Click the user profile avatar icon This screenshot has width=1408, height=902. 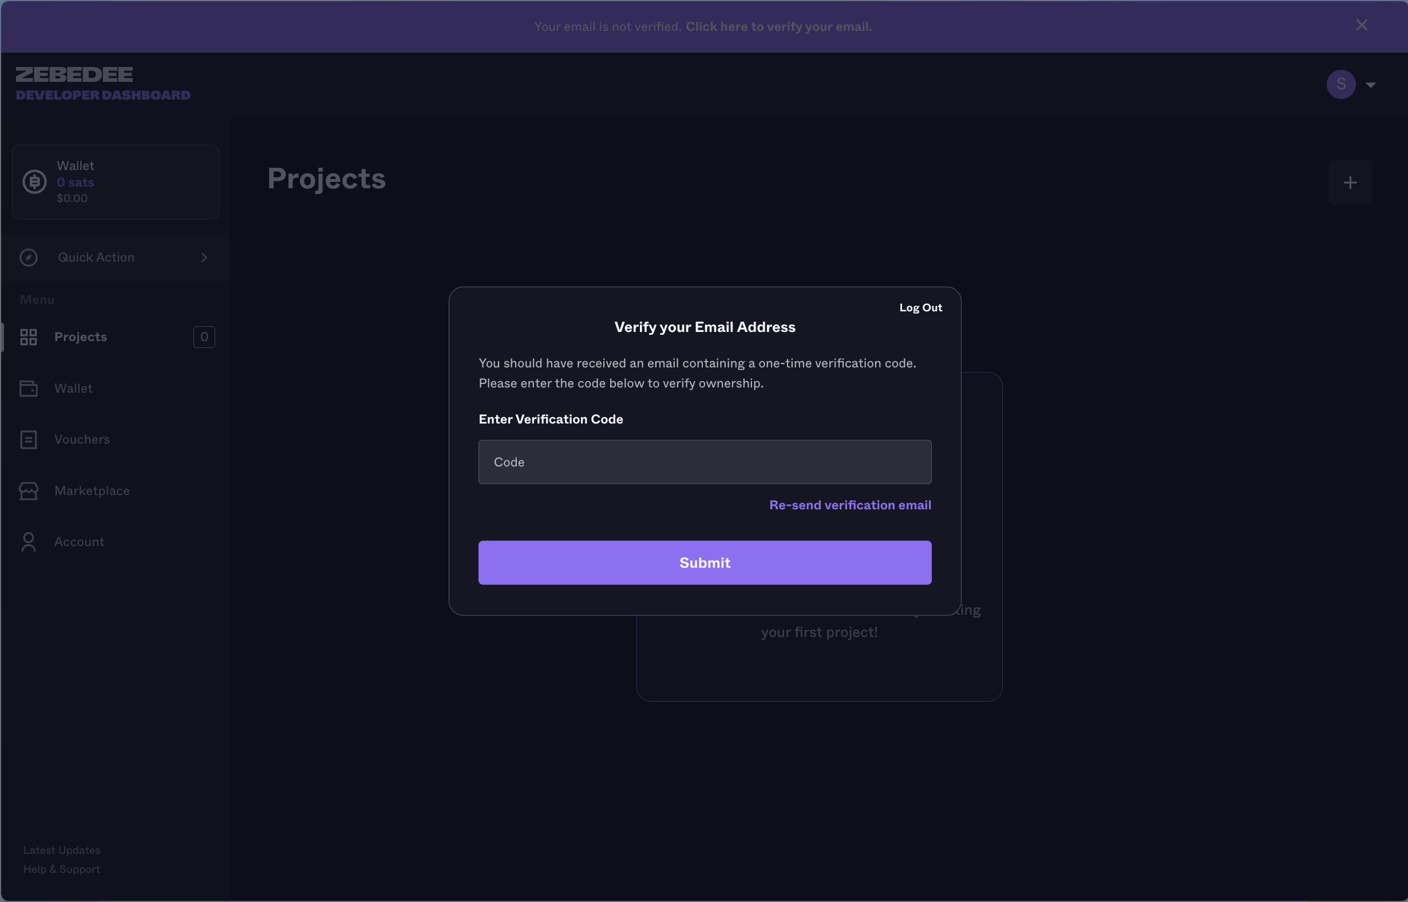[x=1341, y=84]
